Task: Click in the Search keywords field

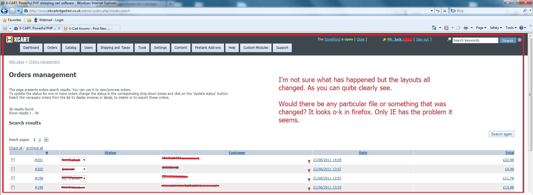Action: pyautogui.click(x=475, y=40)
